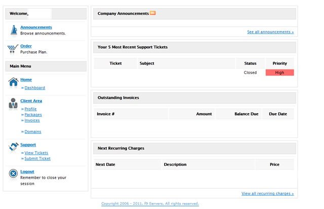The height and width of the screenshot is (209, 324).
Task: Click View all recurring charges link
Action: (268, 193)
